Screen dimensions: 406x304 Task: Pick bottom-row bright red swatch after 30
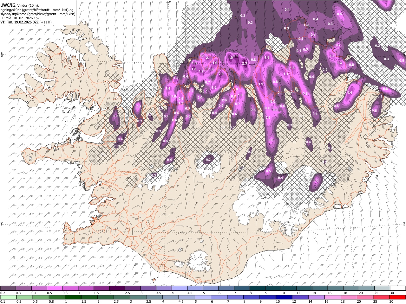click(x=397, y=297)
